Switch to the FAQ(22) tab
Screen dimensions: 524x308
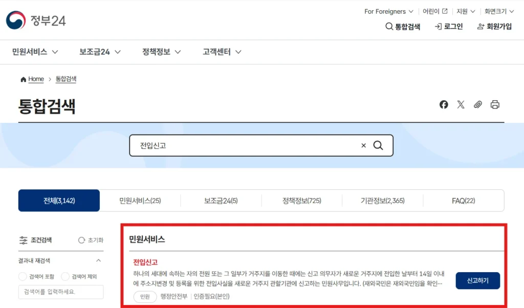point(463,201)
